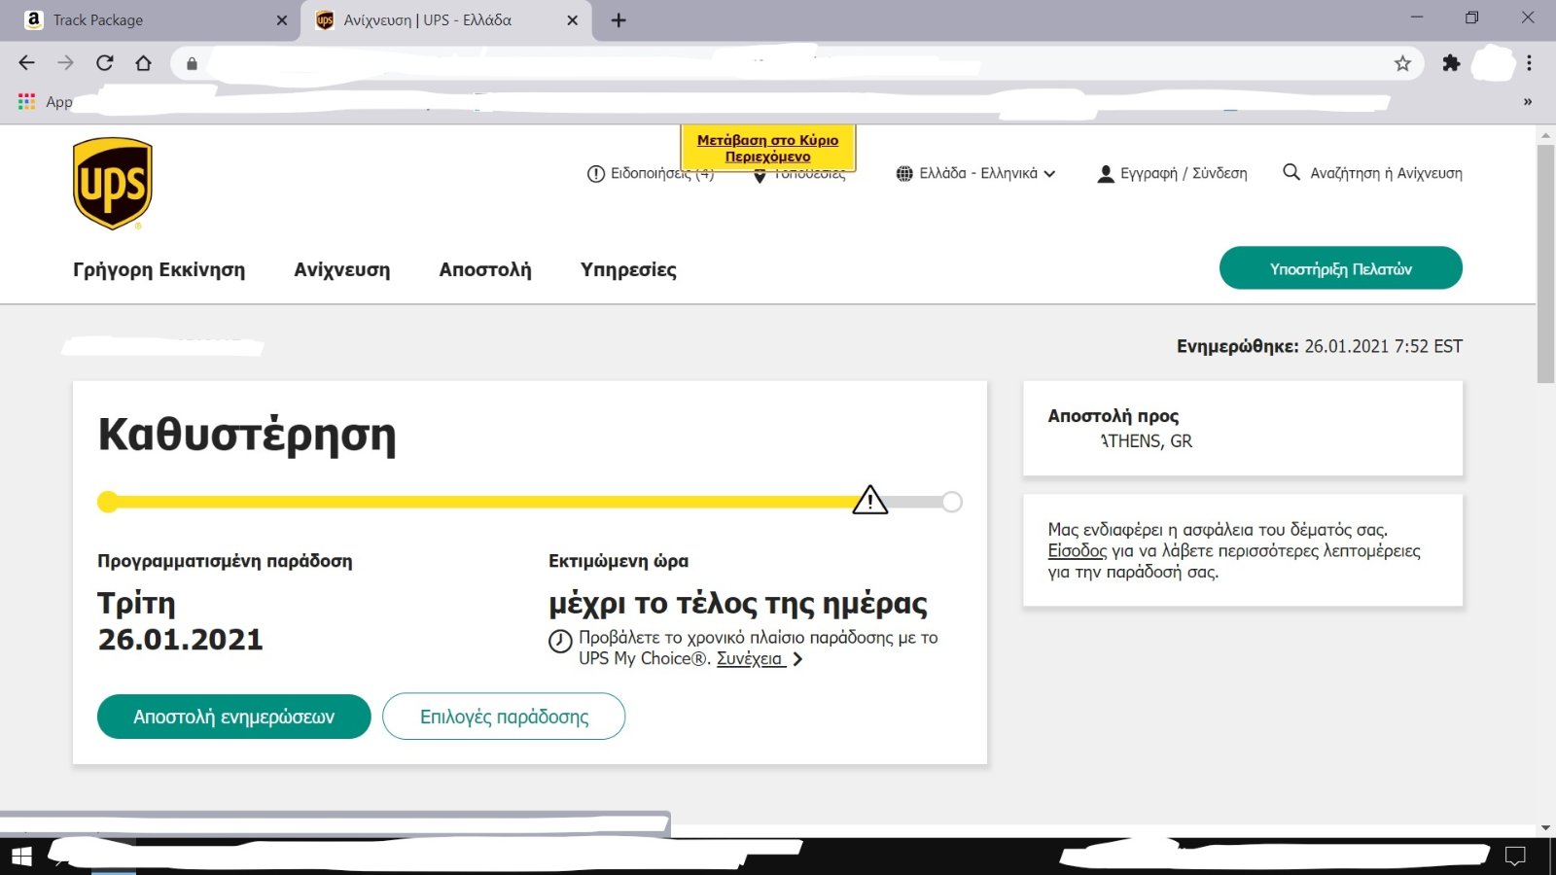Screen dimensions: 1556x875
Task: Open the Chrome three-dot menu
Action: click(x=1529, y=63)
